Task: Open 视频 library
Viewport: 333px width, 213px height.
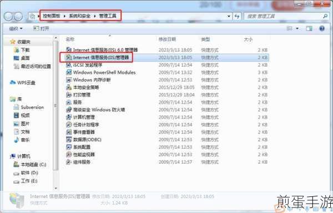Action: click(x=25, y=115)
